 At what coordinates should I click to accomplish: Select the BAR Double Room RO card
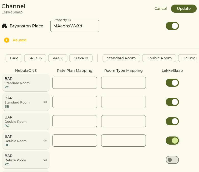[x=26, y=121]
